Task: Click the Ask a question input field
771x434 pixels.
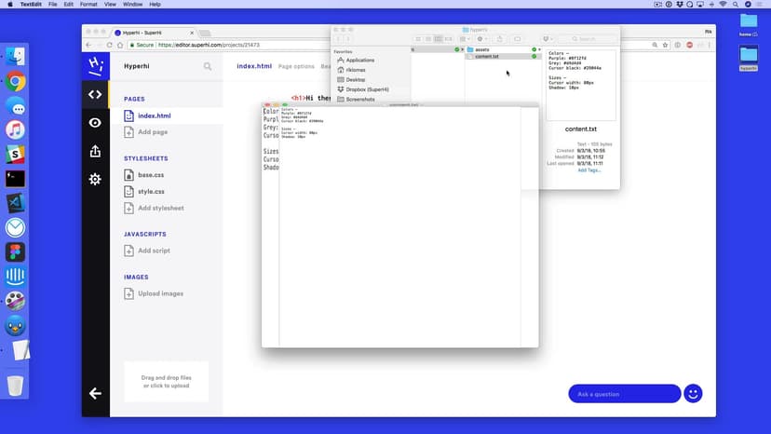Action: coord(624,394)
